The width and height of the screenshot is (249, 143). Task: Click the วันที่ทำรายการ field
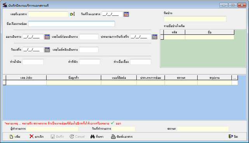coord(124,129)
